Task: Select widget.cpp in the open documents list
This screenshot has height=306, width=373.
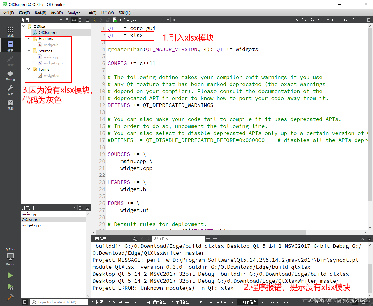Action: click(x=31, y=225)
